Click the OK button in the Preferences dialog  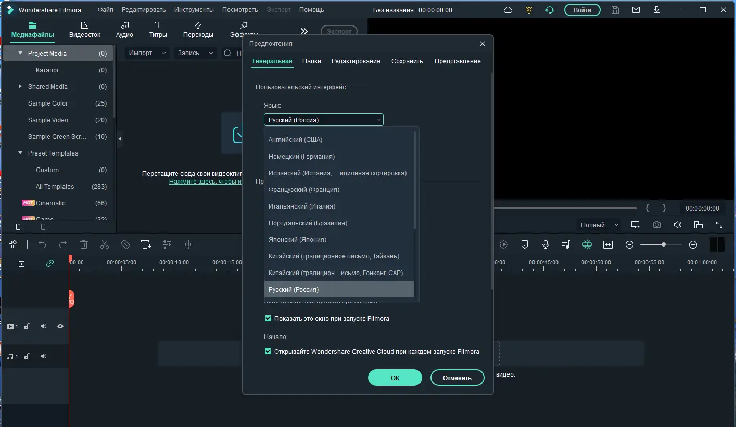click(x=395, y=378)
